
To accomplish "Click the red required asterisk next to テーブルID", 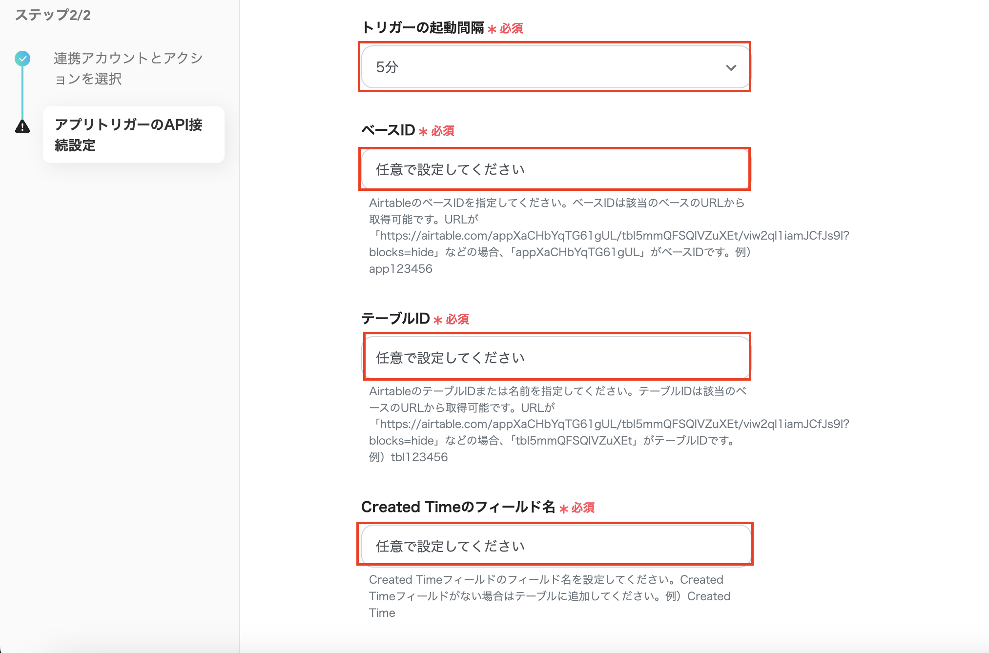I will [x=438, y=320].
